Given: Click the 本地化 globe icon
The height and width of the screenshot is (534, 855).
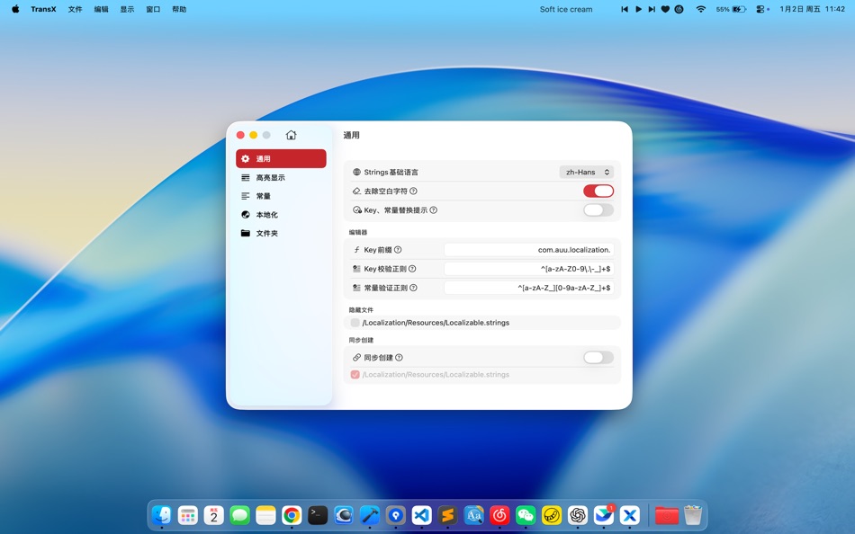Looking at the screenshot, I should point(244,214).
